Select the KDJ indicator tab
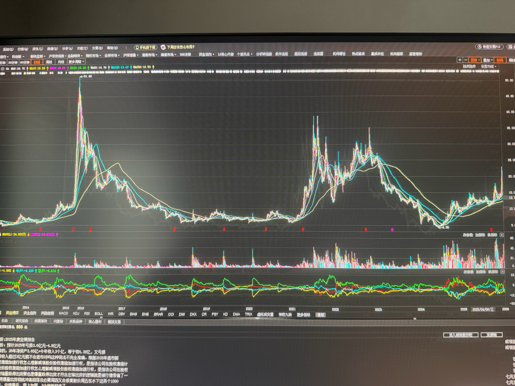Image resolution: width=515 pixels, height=386 pixels. [76, 314]
